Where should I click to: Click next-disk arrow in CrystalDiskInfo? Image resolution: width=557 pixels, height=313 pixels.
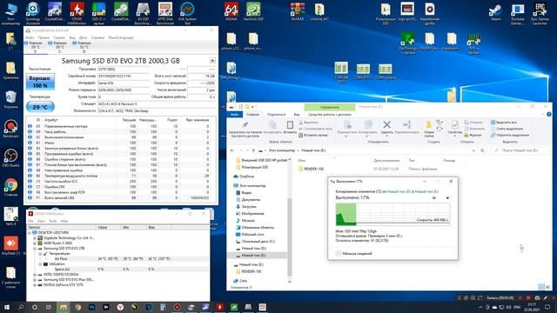[x=212, y=61]
